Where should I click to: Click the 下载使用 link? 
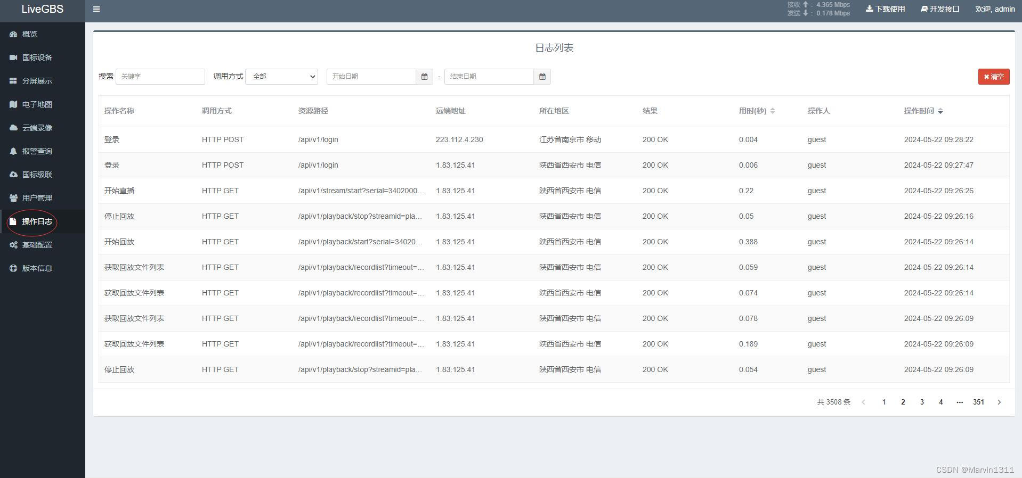point(885,9)
